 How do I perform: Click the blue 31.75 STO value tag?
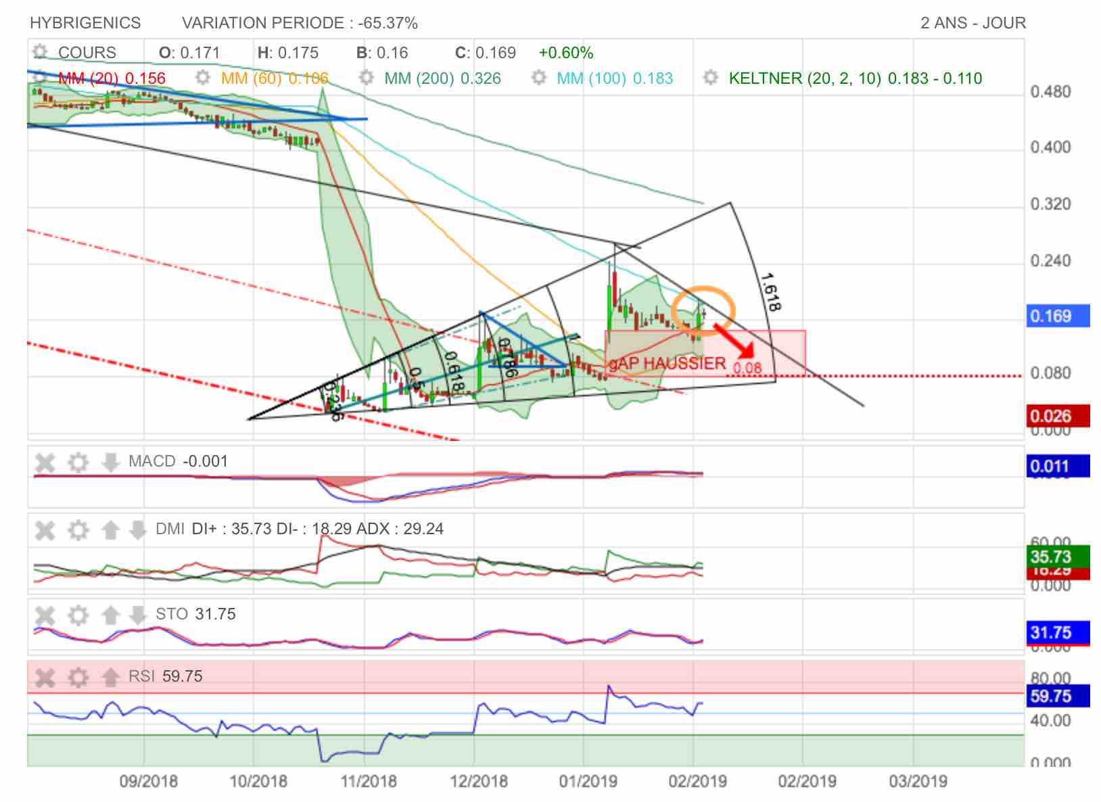tap(1058, 632)
